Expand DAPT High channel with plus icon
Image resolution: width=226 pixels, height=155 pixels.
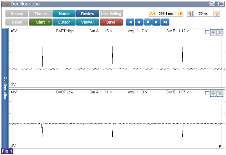coord(213,32)
